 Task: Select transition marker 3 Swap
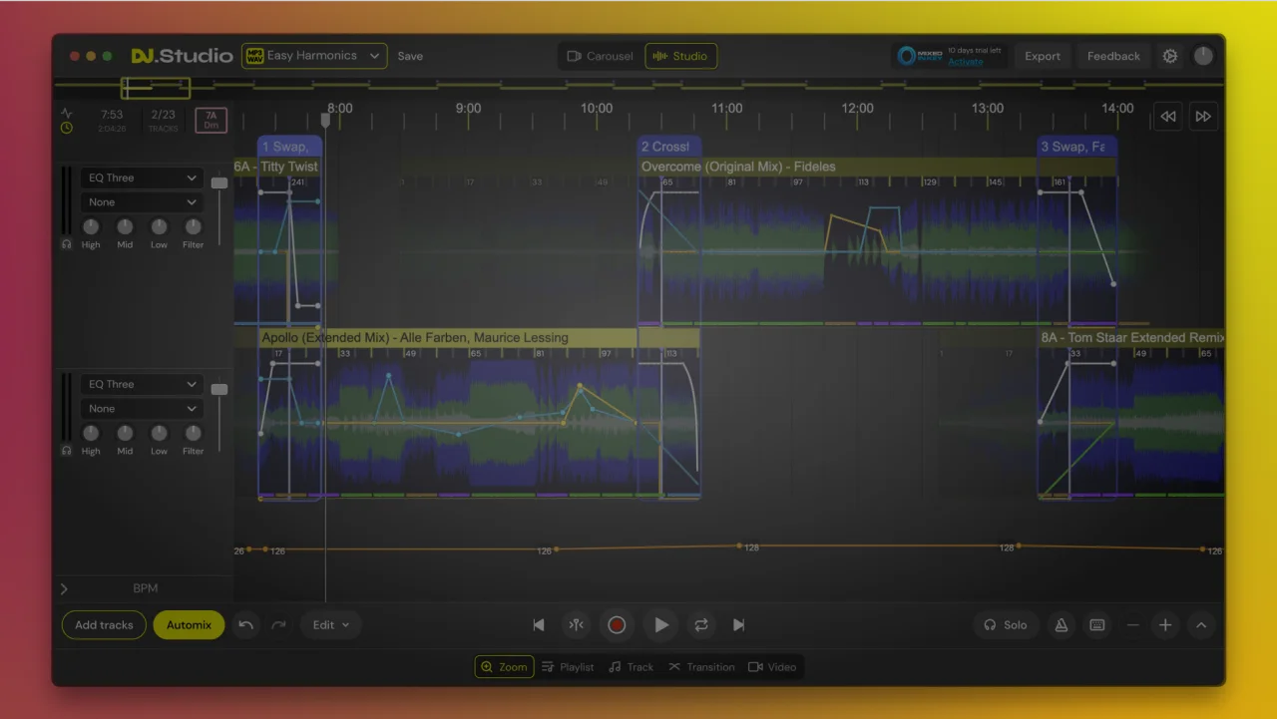click(x=1076, y=147)
